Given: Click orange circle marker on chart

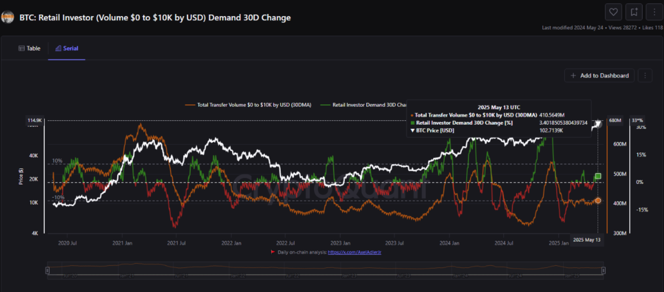Looking at the screenshot, I should (x=598, y=200).
